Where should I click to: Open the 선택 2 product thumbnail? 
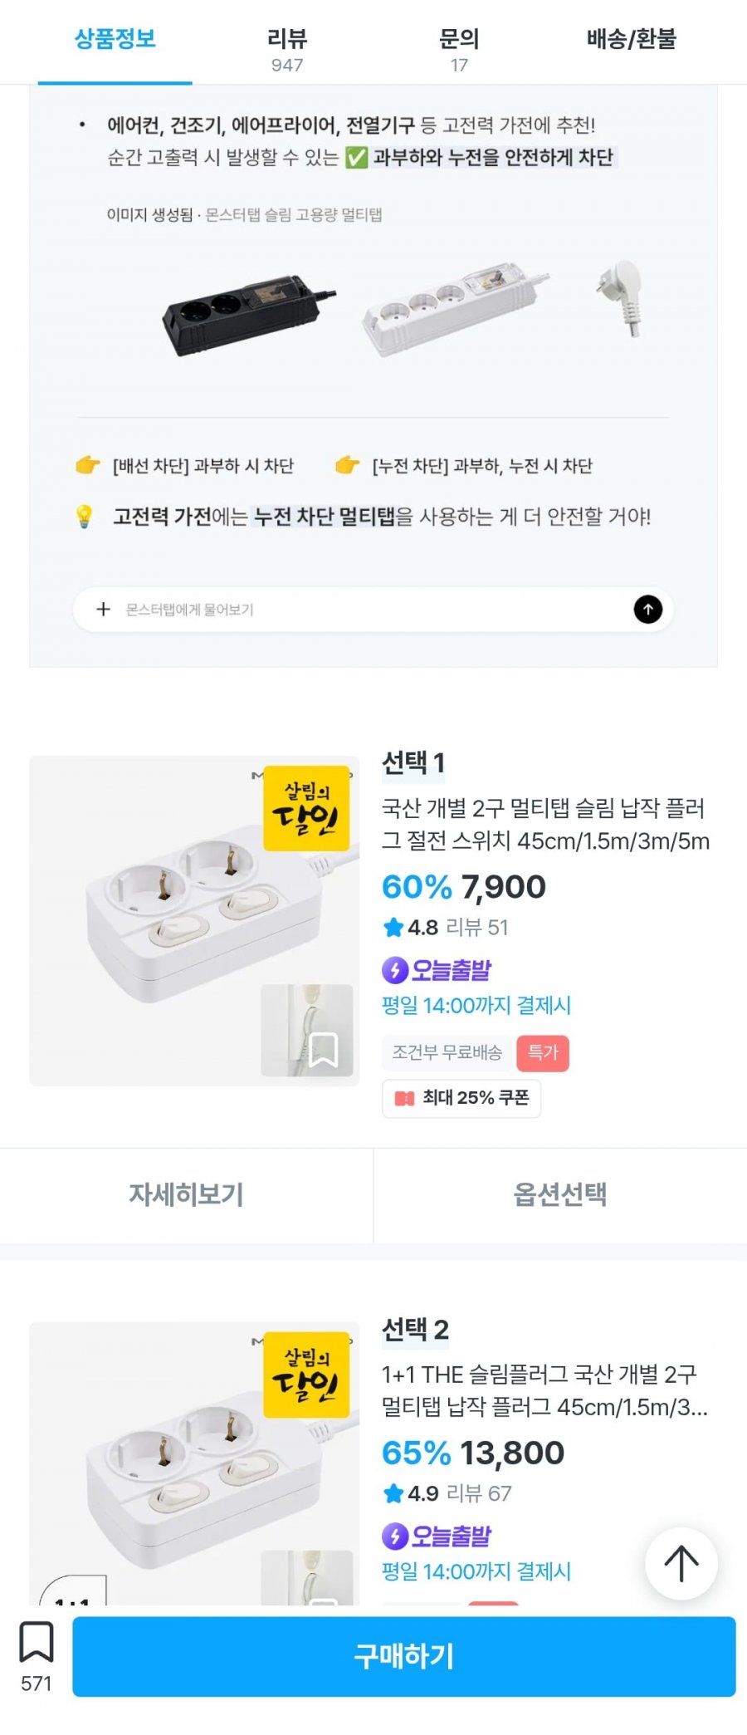point(194,1462)
